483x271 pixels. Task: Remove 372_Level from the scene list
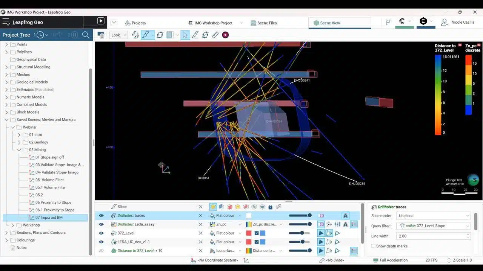tap(201, 233)
